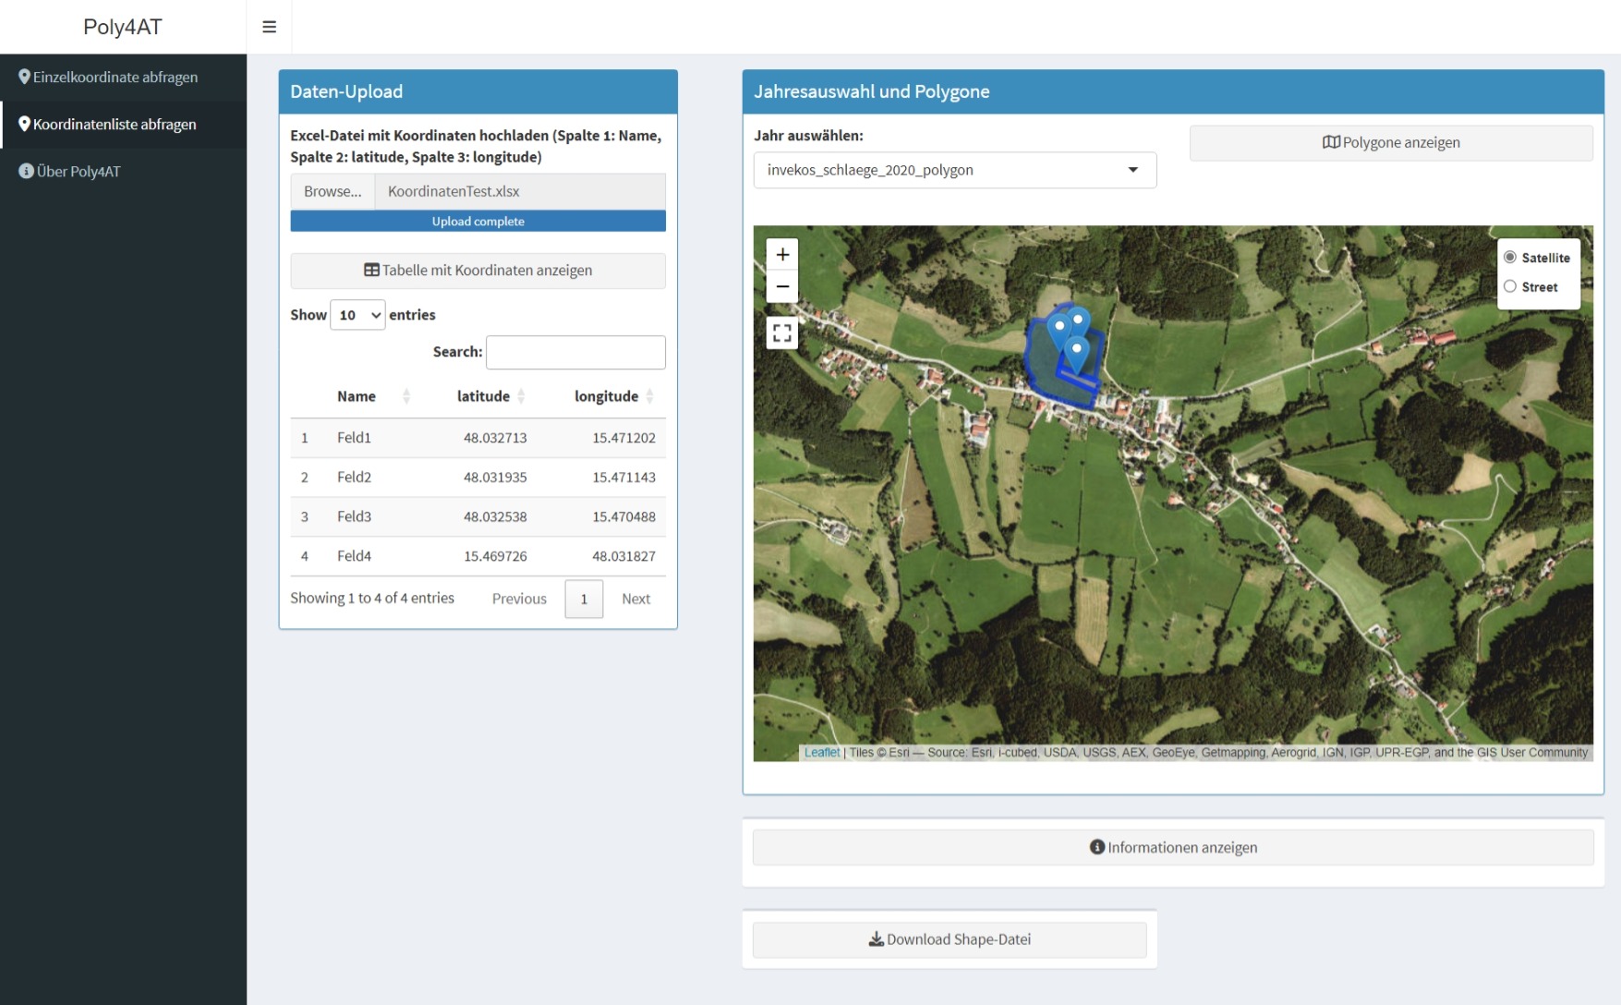Open Über Poly4AT page
Viewport: 1621px width, 1005px height.
[79, 172]
